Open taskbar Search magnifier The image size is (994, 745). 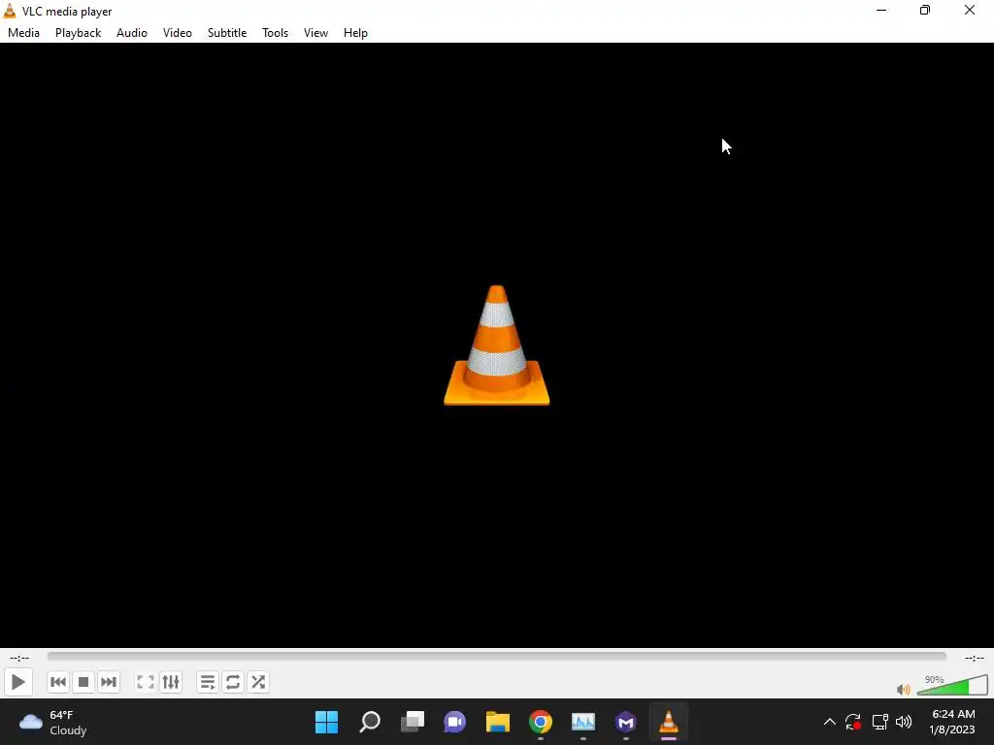tap(370, 722)
